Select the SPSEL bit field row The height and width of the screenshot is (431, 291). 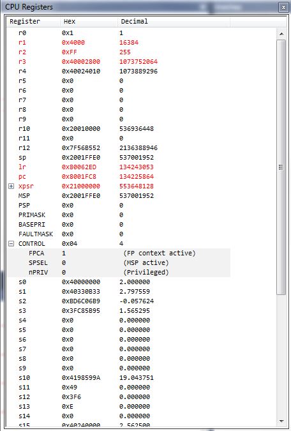[x=119, y=263]
